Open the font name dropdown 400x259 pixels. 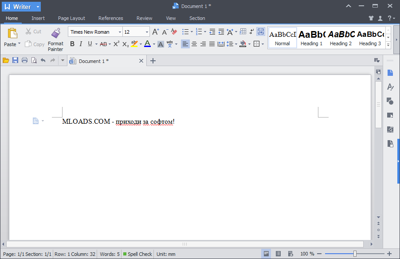(x=120, y=32)
